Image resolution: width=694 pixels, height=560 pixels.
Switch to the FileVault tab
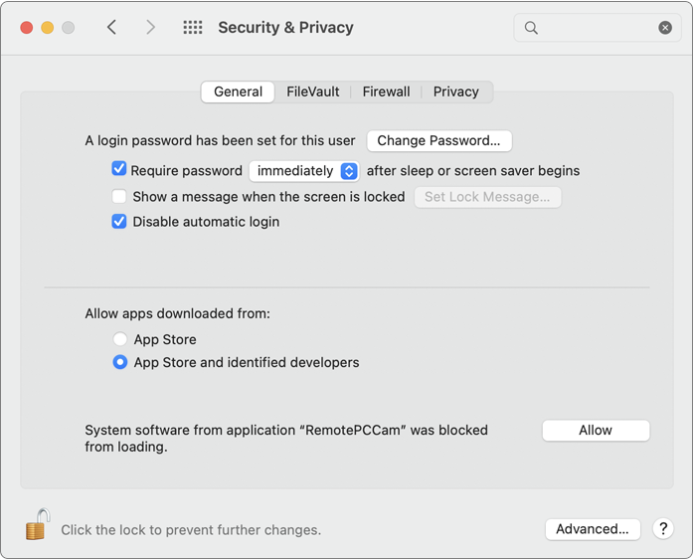point(313,92)
